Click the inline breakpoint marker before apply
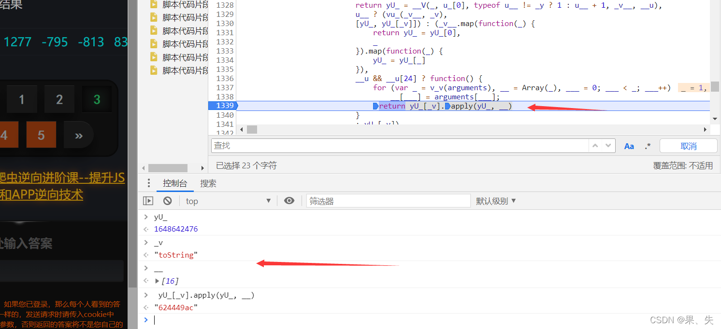 point(447,106)
